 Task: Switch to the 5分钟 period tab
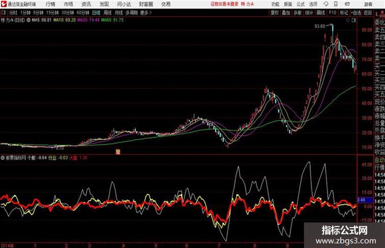coord(38,13)
